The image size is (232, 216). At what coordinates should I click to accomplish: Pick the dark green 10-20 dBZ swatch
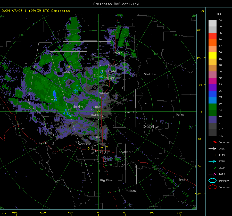212,113
